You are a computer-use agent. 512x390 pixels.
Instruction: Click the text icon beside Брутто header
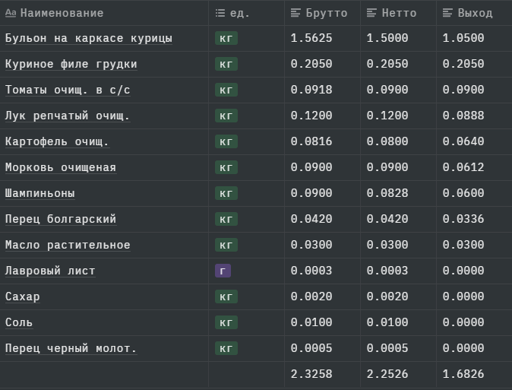tap(296, 13)
